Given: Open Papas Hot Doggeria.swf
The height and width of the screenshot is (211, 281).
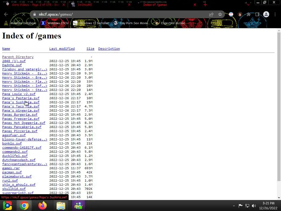Looking at the screenshot, I should 24,123.
